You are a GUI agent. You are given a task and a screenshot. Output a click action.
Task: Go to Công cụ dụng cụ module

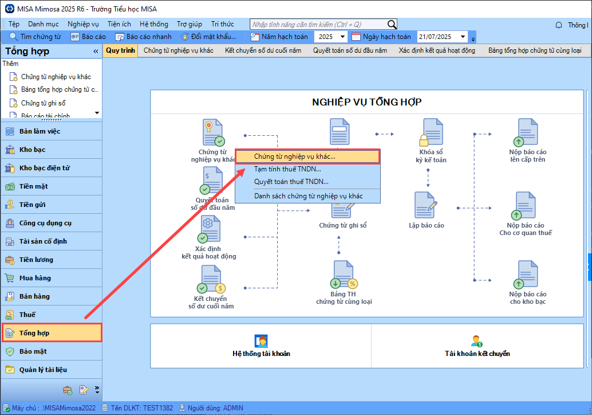pyautogui.click(x=52, y=223)
